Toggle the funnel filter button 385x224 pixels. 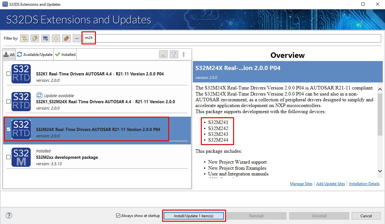point(174,54)
